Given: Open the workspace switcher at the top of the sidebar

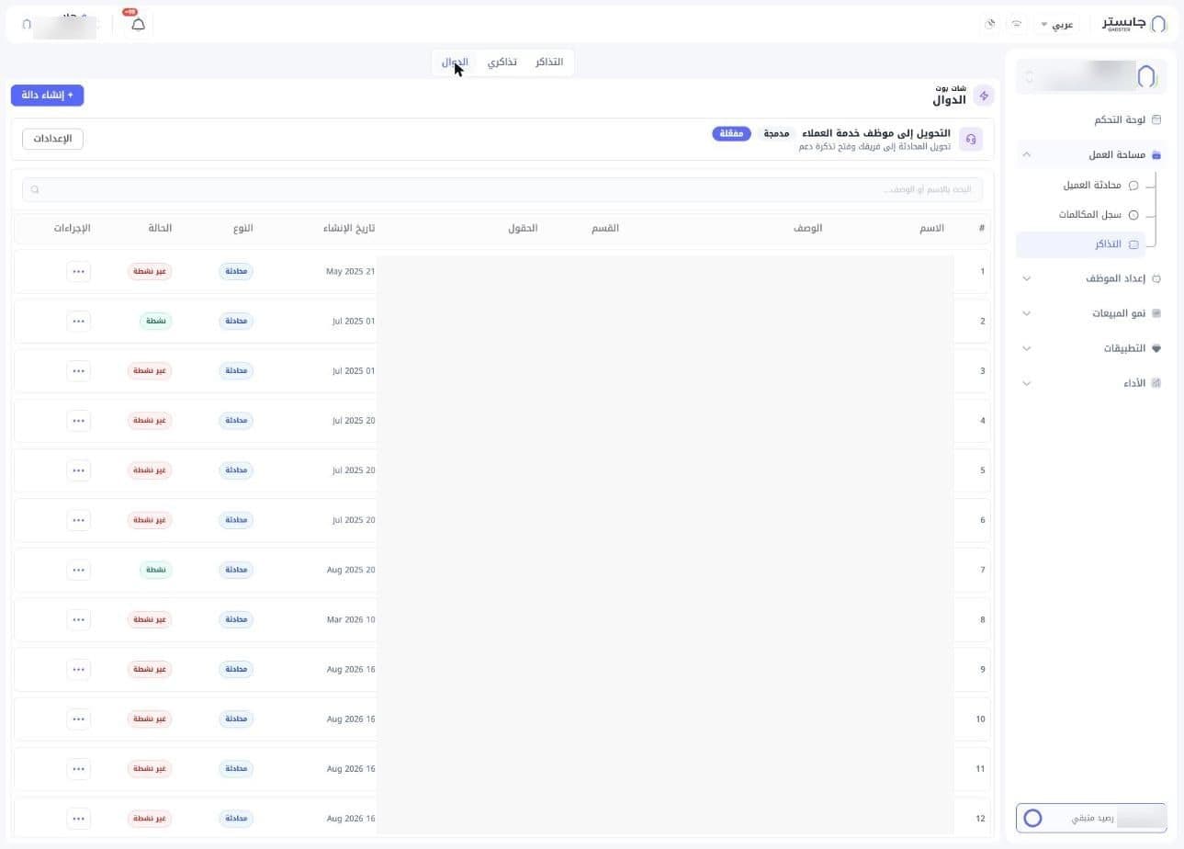Looking at the screenshot, I should coord(1091,76).
